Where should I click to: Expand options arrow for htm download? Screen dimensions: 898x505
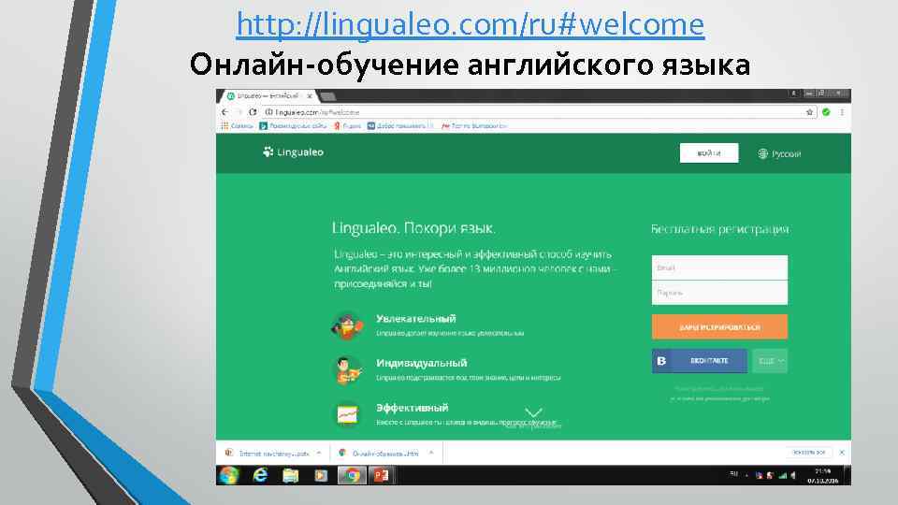430,453
